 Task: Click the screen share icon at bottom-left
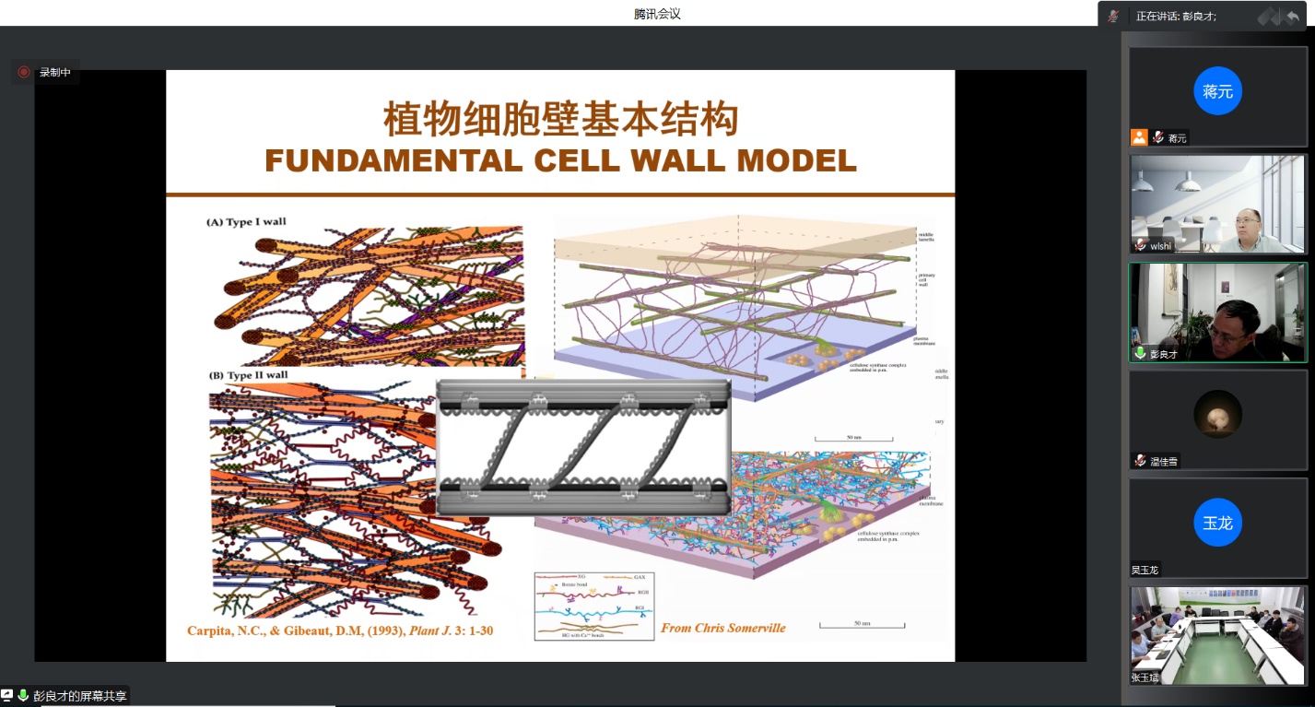coord(7,695)
